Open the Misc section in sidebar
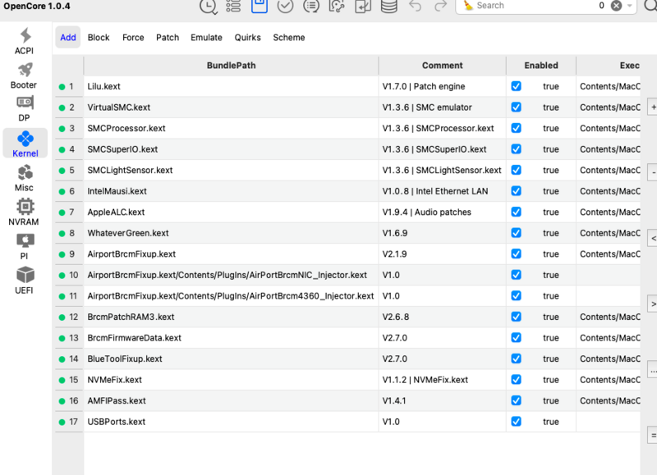The image size is (657, 475). pos(25,178)
